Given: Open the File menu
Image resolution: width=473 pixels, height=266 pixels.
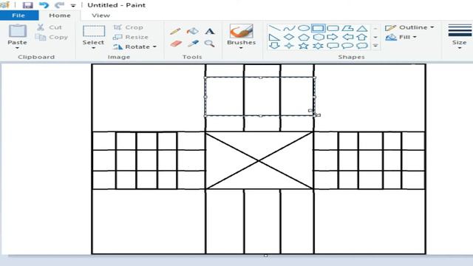Looking at the screenshot, I should click(19, 16).
